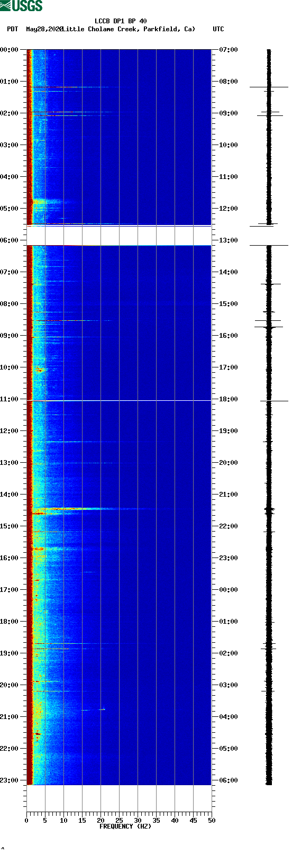
Task: Click the 02:00 PDT time label
Action: pos(10,113)
